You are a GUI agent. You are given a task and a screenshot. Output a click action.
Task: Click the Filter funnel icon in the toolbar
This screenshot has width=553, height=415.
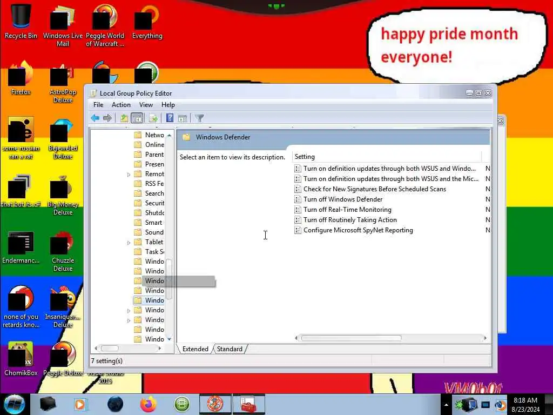(x=200, y=118)
